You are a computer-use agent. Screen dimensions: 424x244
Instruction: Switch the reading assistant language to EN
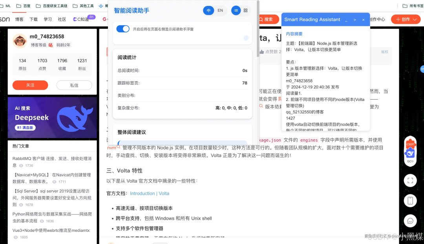pos(220,10)
